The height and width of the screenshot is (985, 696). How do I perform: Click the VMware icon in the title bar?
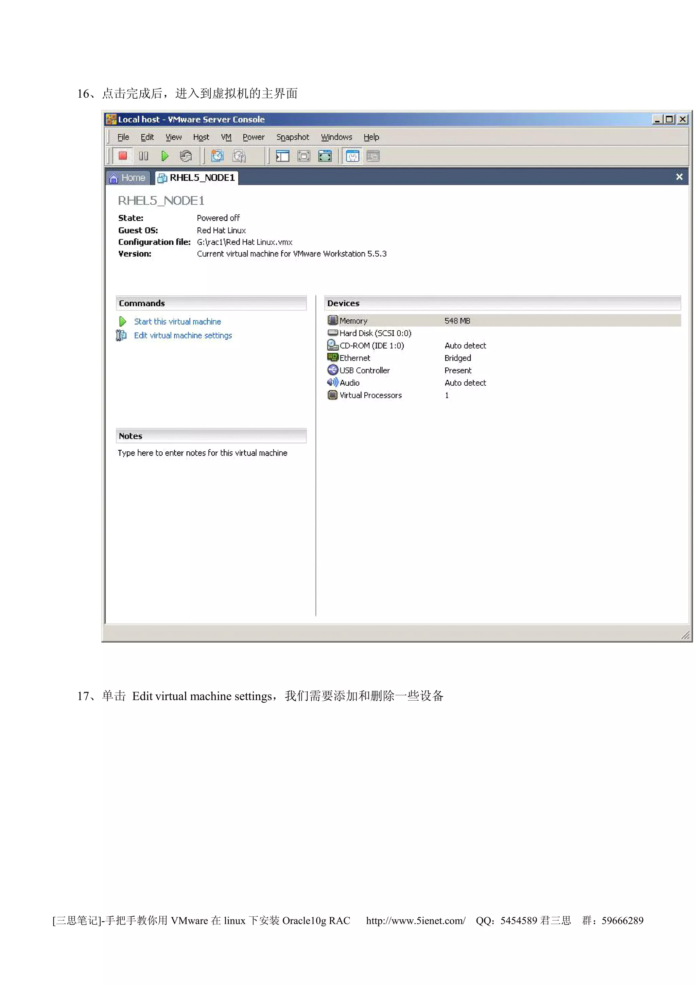coord(111,119)
